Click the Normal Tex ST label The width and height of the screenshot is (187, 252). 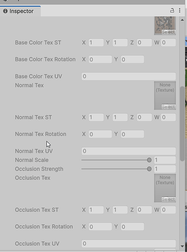tap(33, 117)
